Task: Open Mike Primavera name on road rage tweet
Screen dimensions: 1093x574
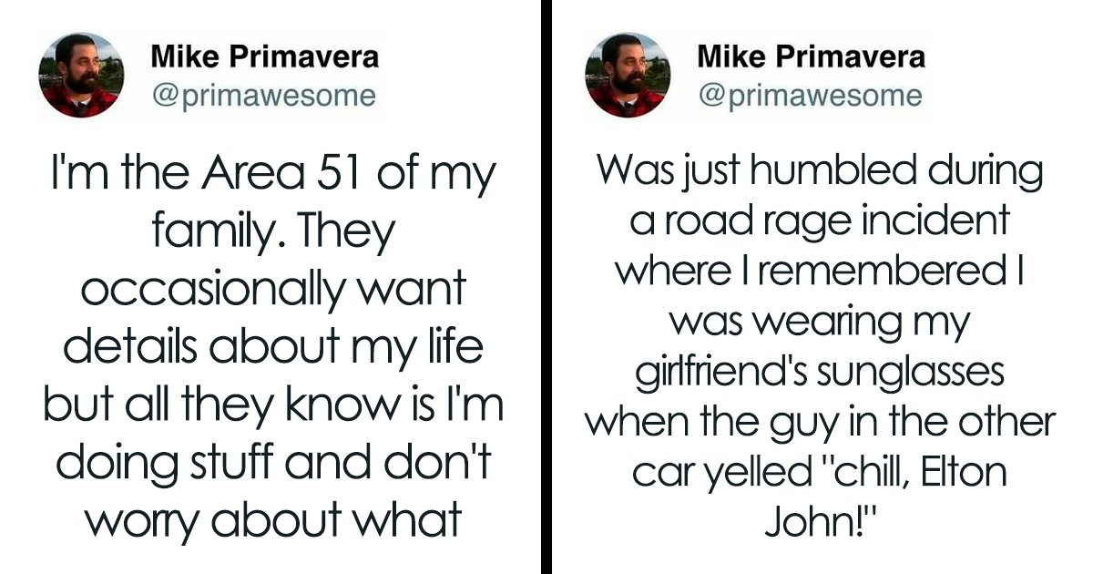Action: (812, 57)
